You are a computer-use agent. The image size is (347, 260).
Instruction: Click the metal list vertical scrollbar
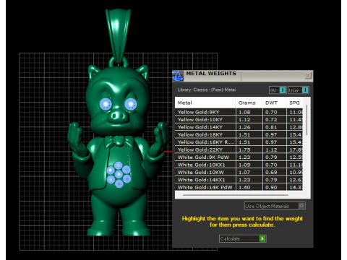[307, 121]
